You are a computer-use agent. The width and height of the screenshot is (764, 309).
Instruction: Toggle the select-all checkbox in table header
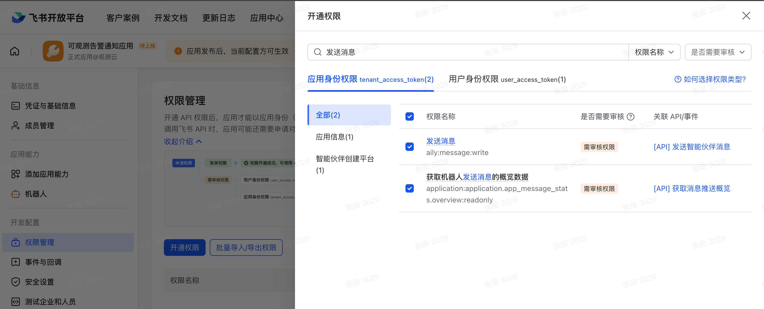[409, 116]
